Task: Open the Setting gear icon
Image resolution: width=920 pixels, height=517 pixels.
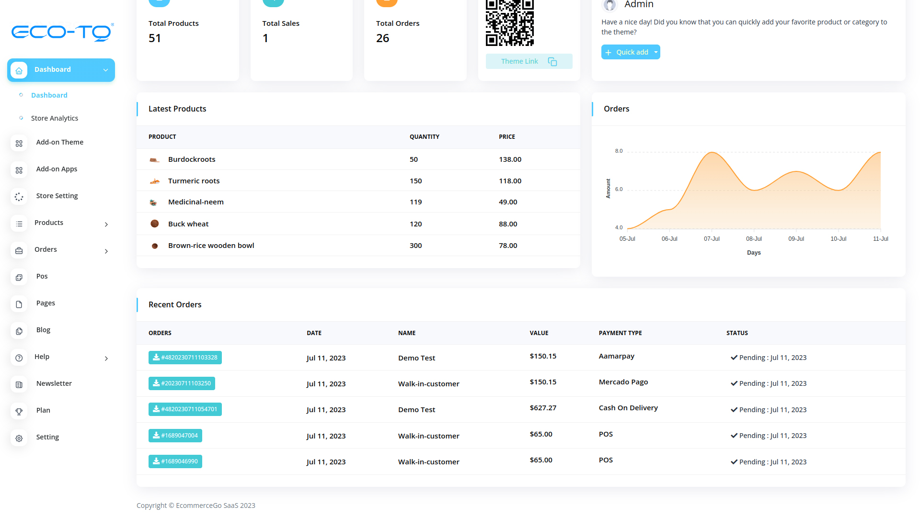Action: (19, 438)
